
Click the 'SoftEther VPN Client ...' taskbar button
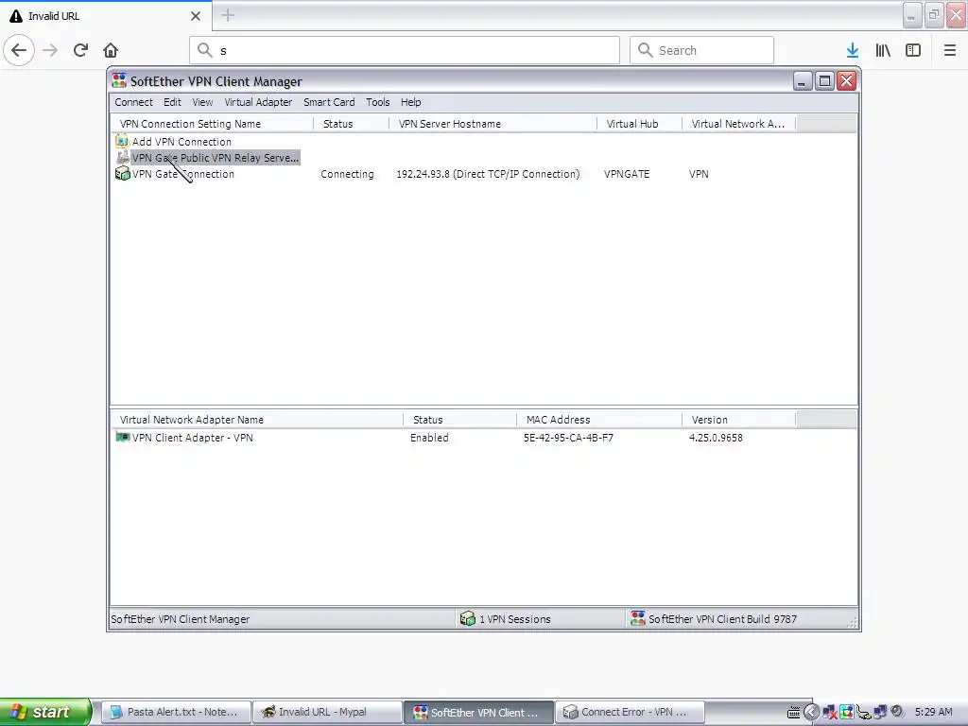tap(478, 713)
